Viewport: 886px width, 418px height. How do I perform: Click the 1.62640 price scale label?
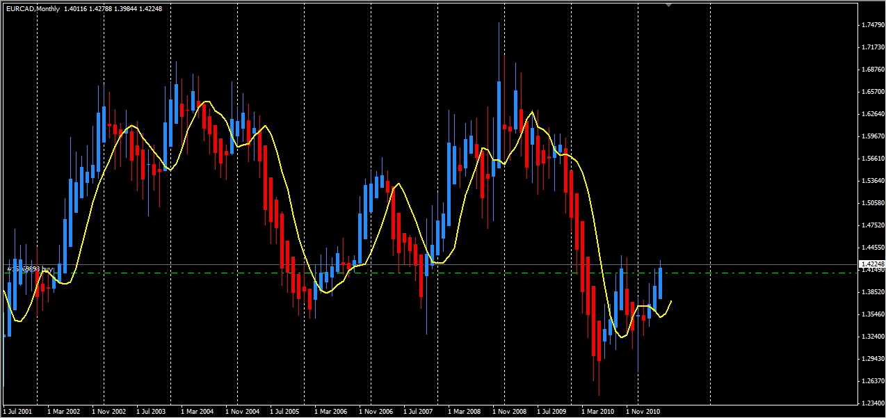(x=873, y=114)
